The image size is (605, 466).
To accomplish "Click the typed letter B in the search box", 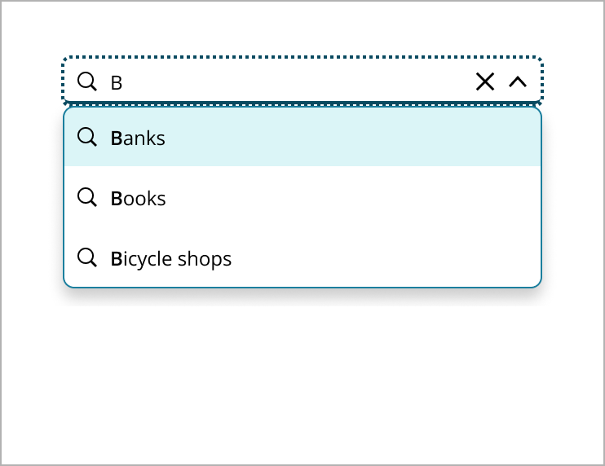I will click(116, 82).
